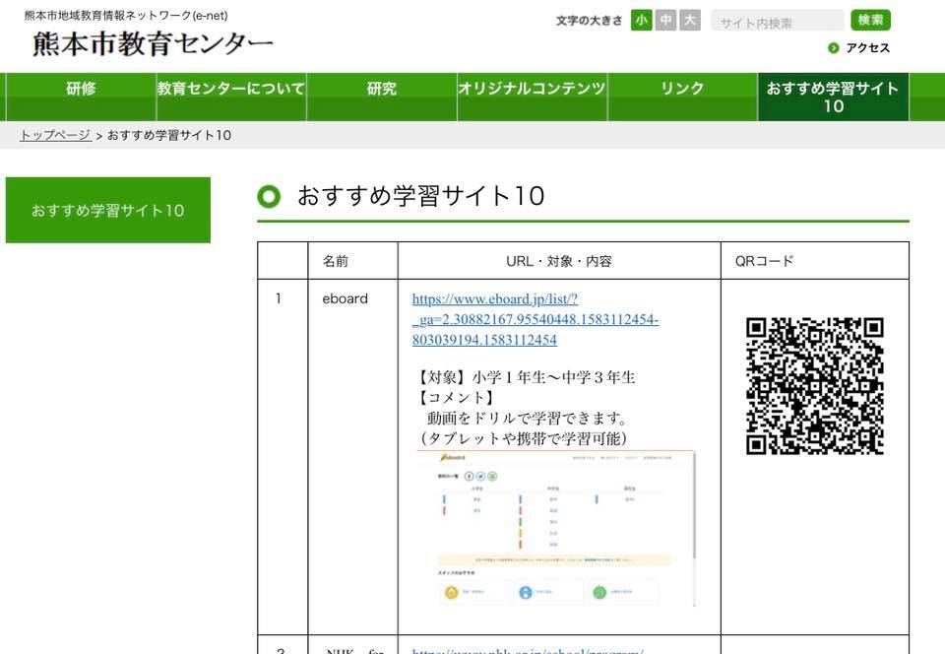The image size is (945, 654).
Task: Set text size to small (小)
Action: tap(641, 21)
